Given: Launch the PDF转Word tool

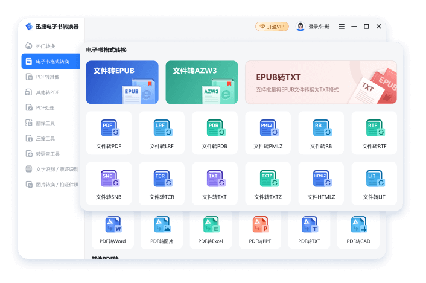Looking at the screenshot, I should 113,230.
